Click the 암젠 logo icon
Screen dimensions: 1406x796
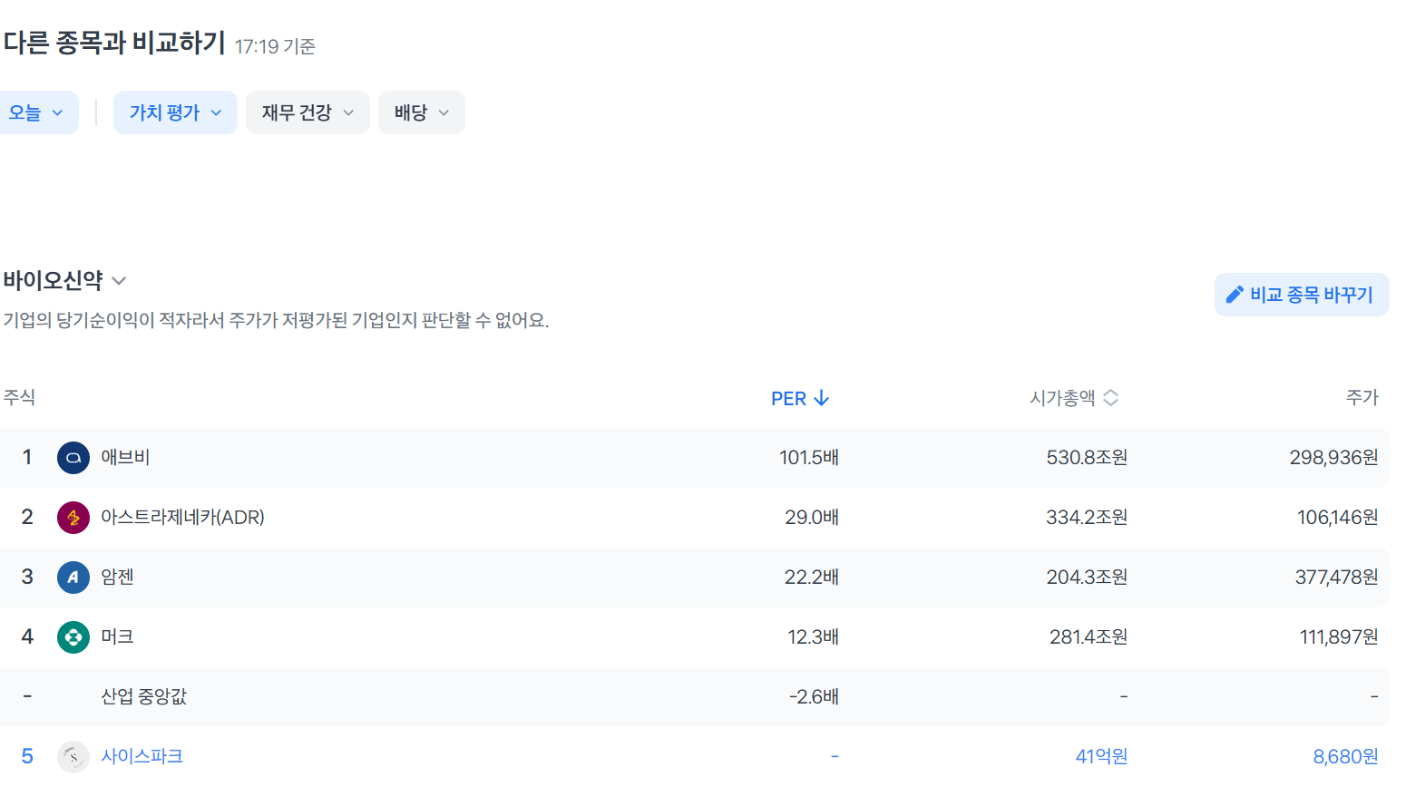73,578
